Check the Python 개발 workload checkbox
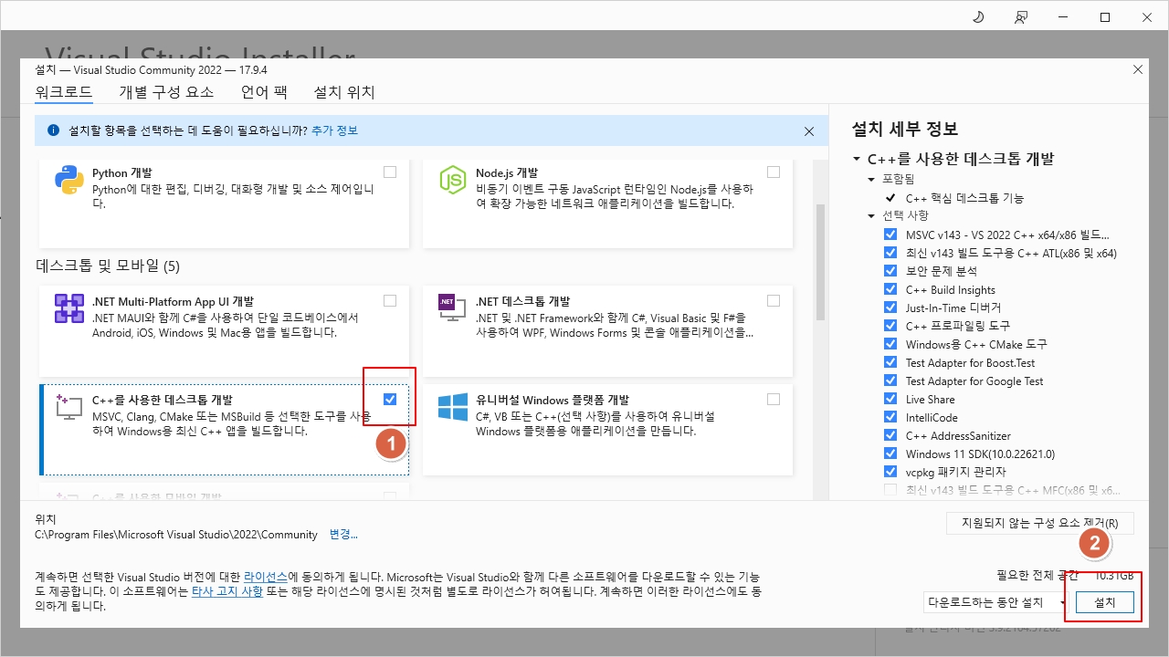Screen dimensions: 1169x657 pyautogui.click(x=390, y=172)
